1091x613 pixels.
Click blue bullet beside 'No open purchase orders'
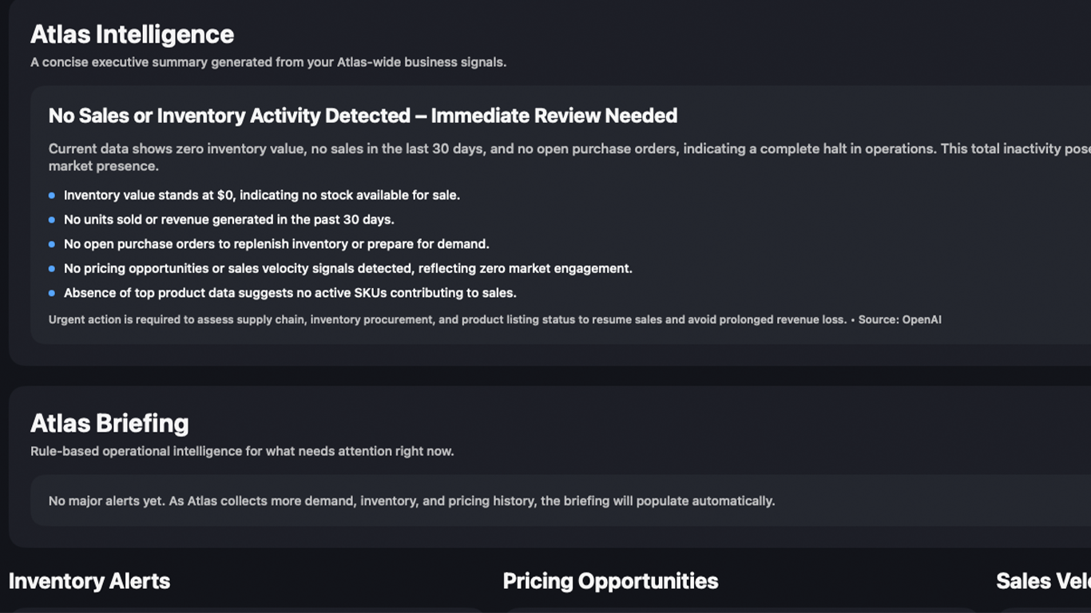(52, 244)
